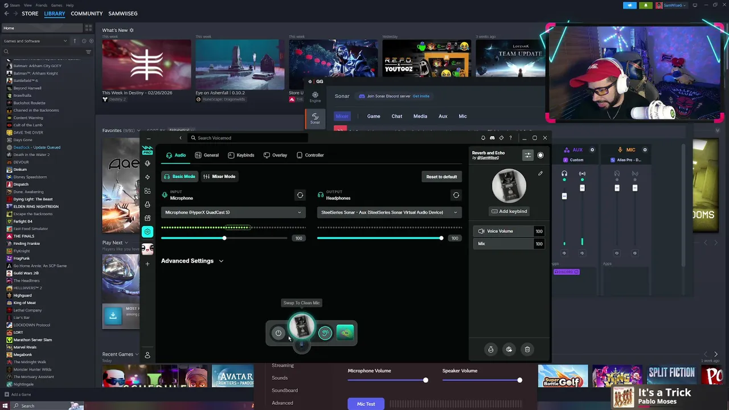Screen dimensions: 729x410
Task: Expand Play Next section chevron in Steam
Action: 126,243
